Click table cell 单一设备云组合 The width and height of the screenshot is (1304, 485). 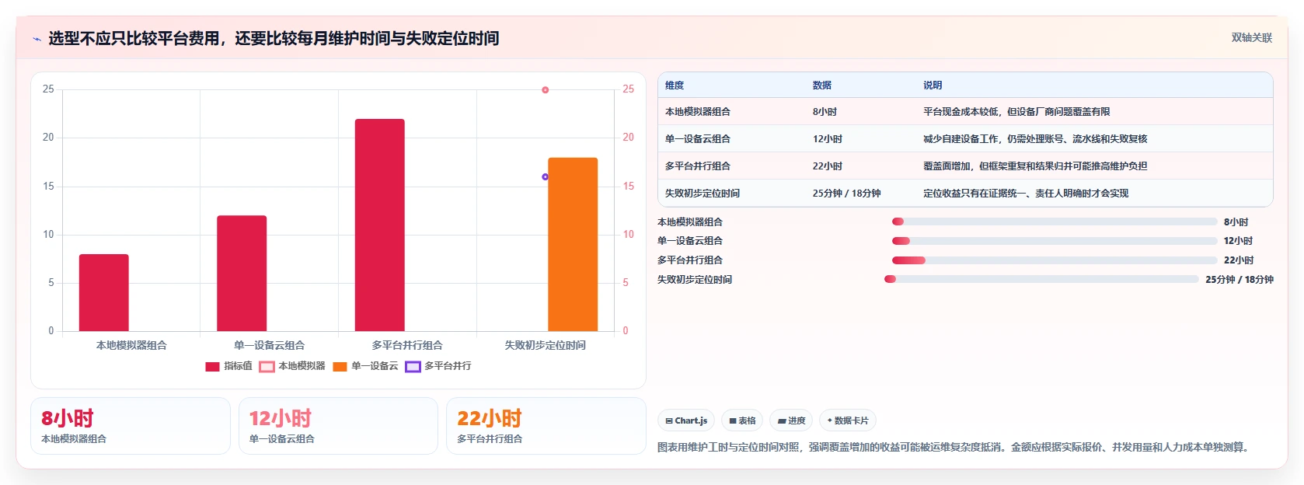pos(698,139)
